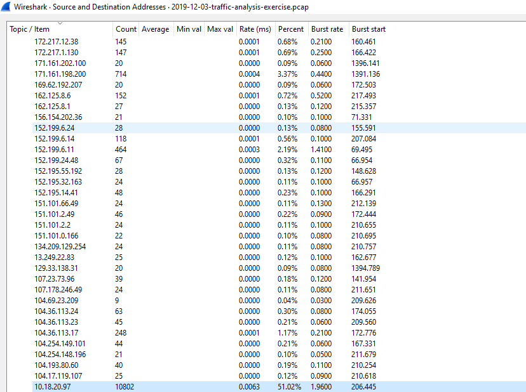Select row 104.193.80.60

[279, 365]
